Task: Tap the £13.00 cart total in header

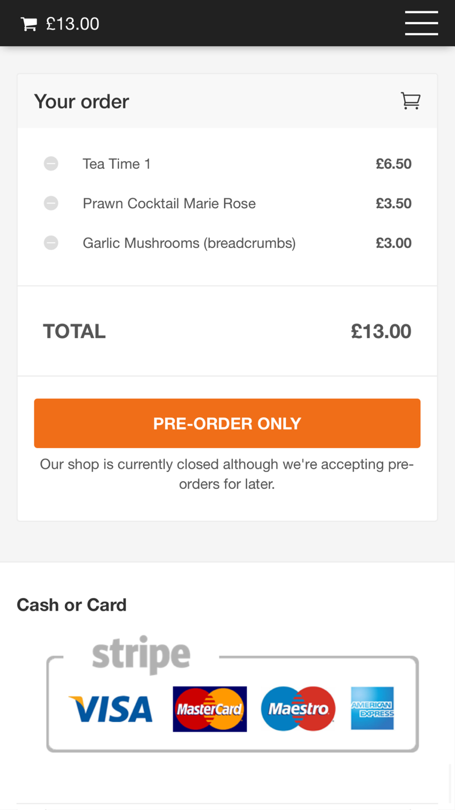Action: [72, 24]
